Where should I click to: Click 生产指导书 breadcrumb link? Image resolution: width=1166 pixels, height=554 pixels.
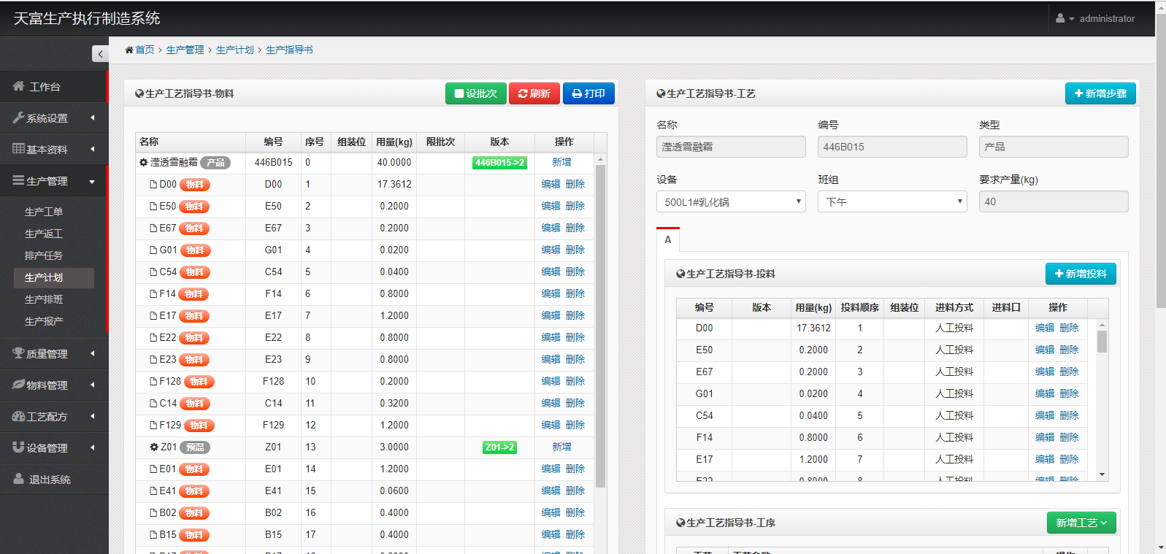[x=289, y=50]
